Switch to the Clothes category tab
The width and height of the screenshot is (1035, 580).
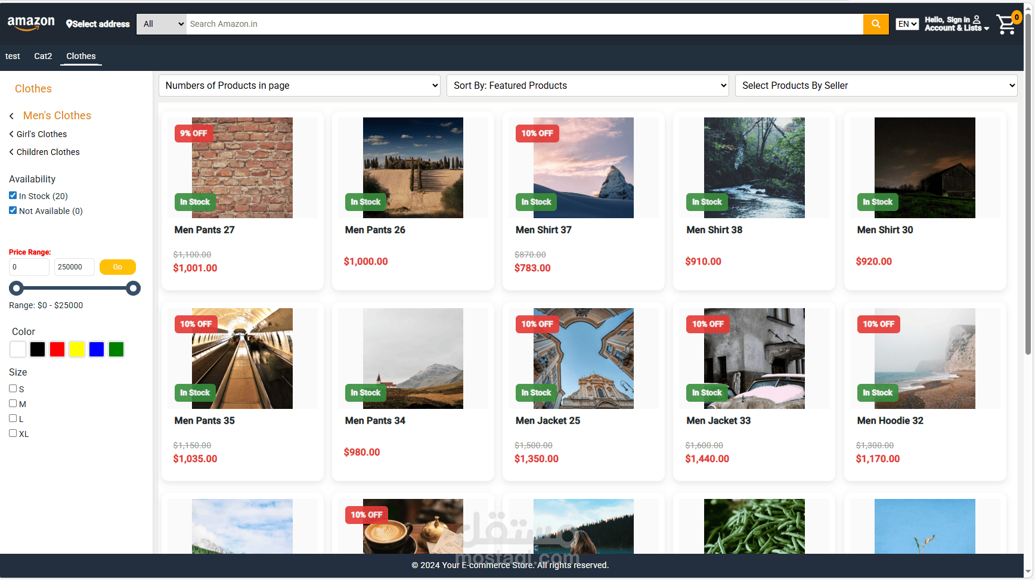pos(81,56)
